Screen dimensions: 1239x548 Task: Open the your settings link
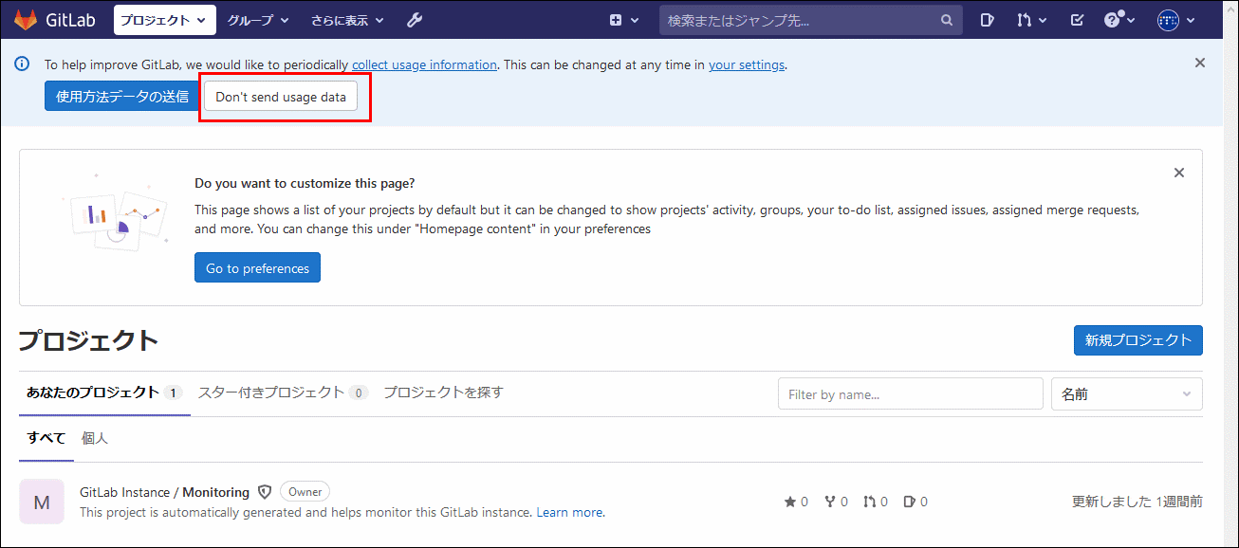(747, 64)
